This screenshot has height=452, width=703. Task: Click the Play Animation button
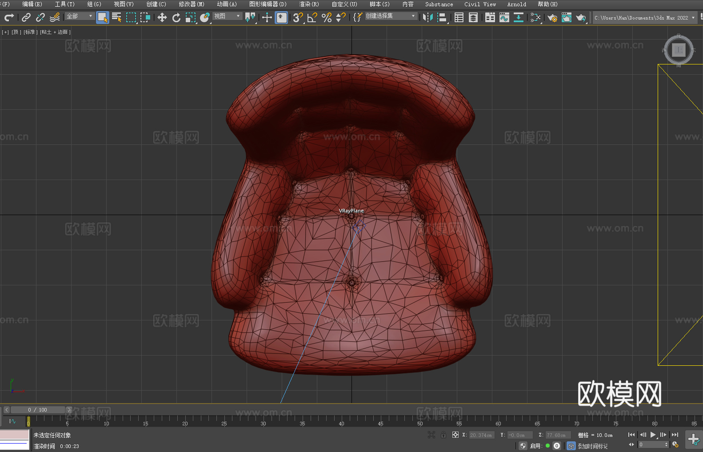(x=653, y=435)
